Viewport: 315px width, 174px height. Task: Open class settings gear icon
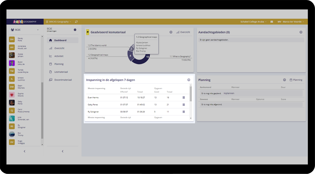coord(75,30)
